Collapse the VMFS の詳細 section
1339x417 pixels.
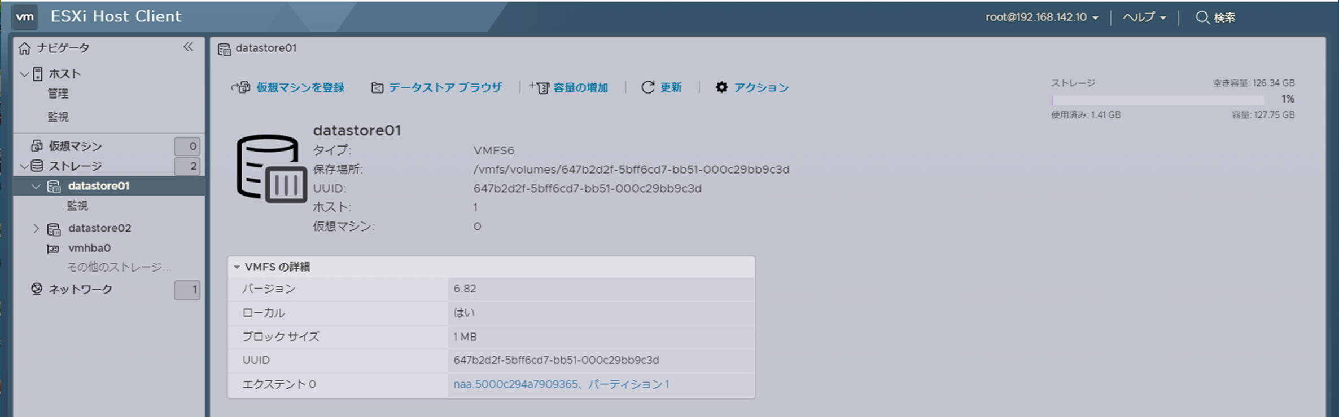[237, 267]
